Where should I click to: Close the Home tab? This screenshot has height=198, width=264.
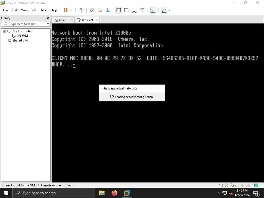[x=71, y=20]
